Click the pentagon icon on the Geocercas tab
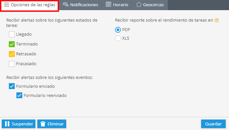This screenshot has width=229, height=130. [139, 4]
